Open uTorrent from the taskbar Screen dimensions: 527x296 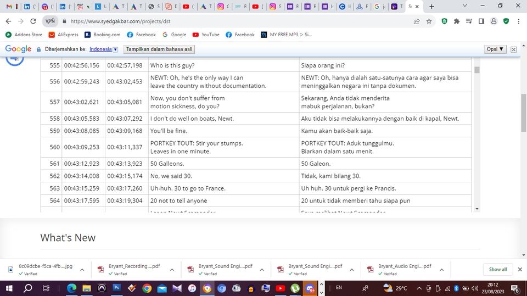point(295,288)
